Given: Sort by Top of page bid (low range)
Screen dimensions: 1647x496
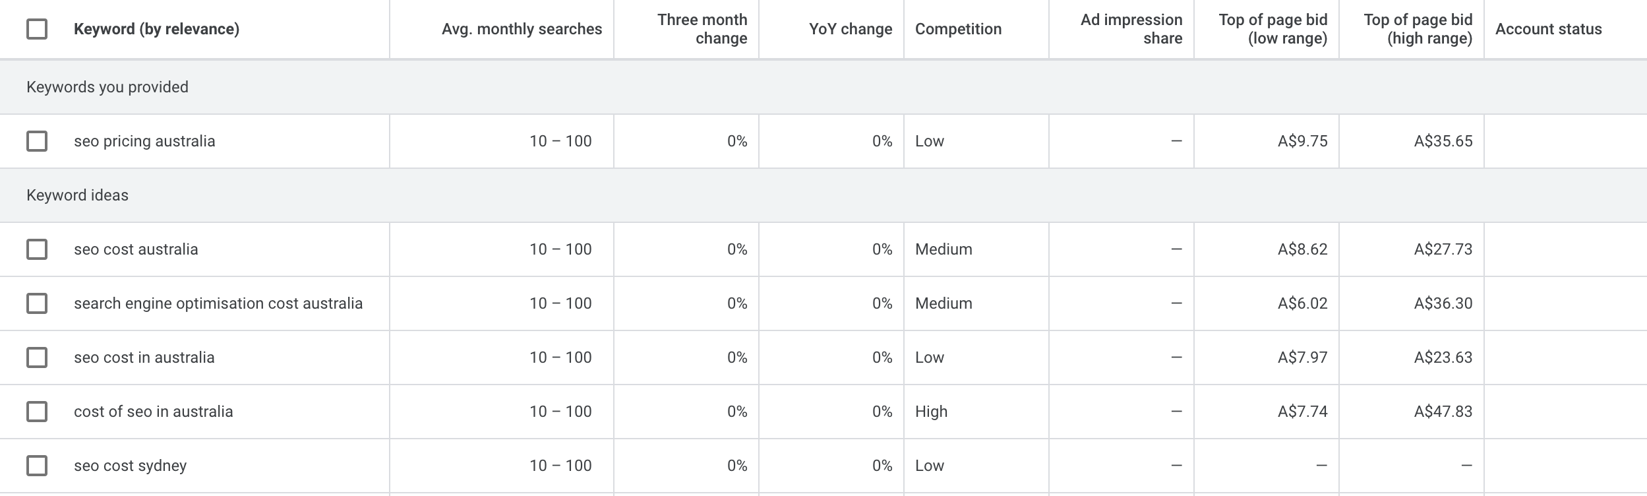Looking at the screenshot, I should click(x=1273, y=29).
